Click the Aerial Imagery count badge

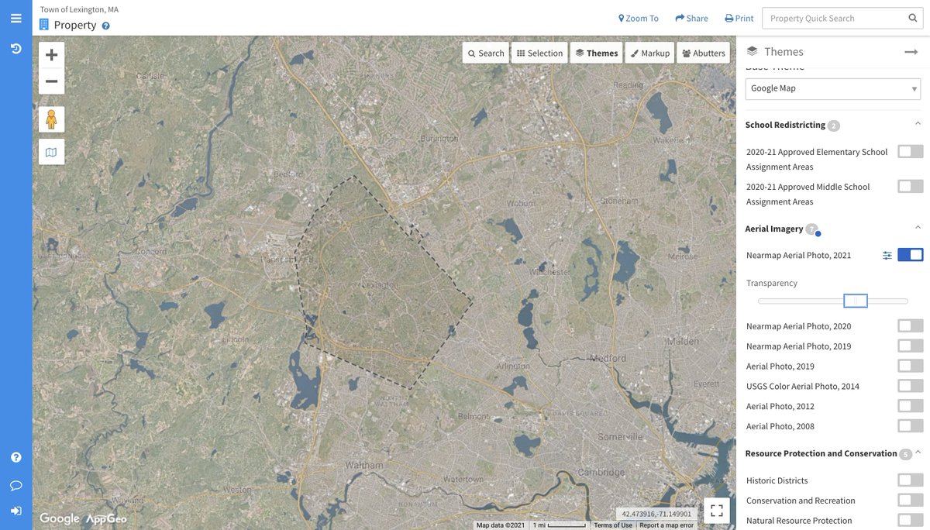811,229
